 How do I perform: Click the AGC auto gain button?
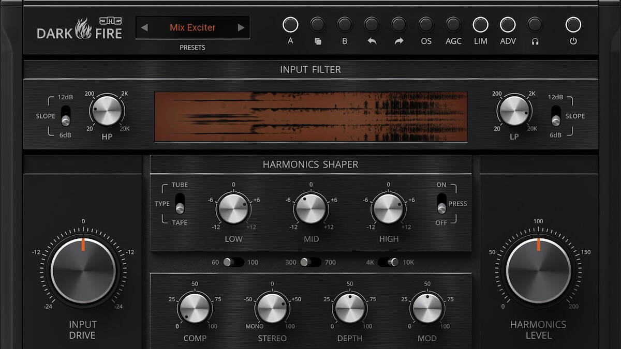[x=453, y=25]
